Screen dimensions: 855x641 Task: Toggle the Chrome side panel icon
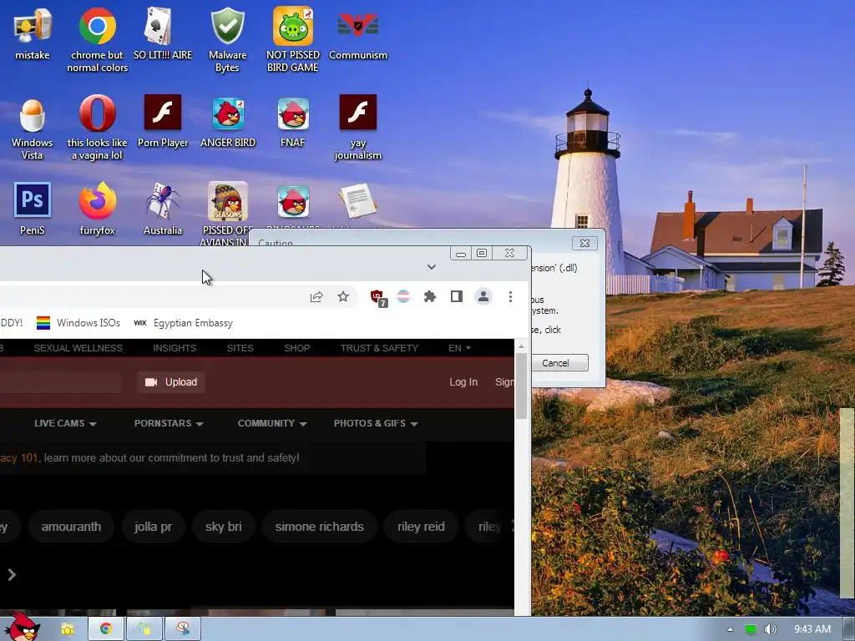point(457,296)
